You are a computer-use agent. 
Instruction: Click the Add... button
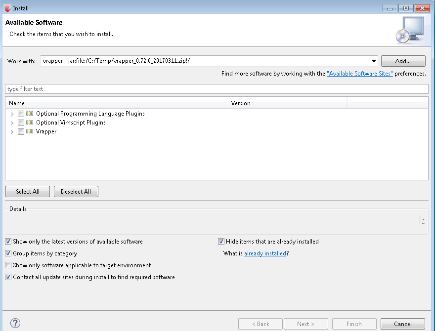pos(403,61)
